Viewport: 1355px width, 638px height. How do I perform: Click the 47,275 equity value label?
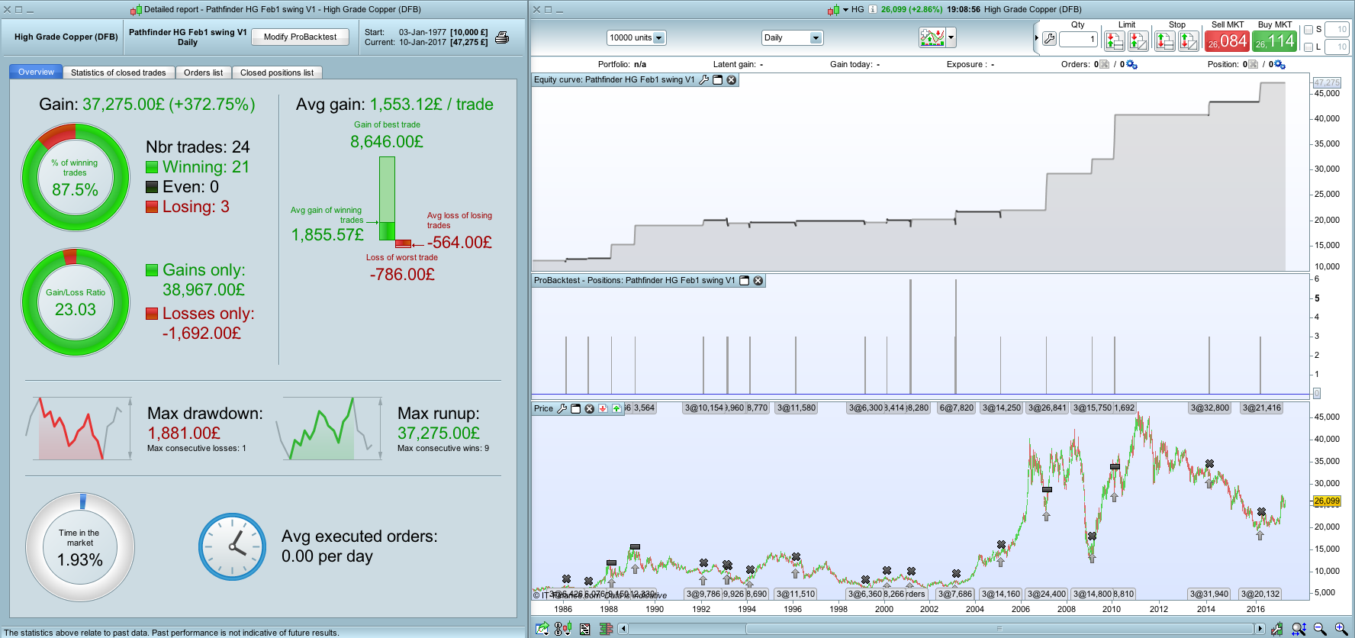pos(1327,82)
